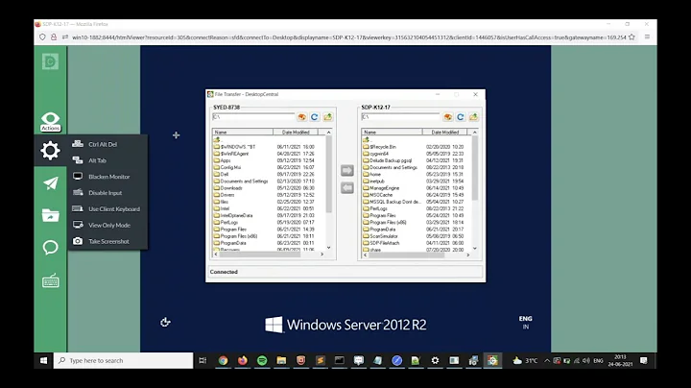Click the home folder icon for SYED-8738

coord(302,117)
